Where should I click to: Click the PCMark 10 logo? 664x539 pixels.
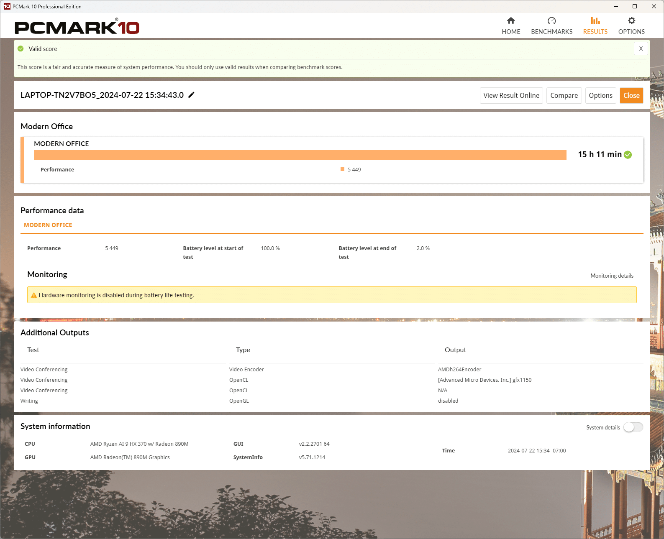[x=77, y=26]
